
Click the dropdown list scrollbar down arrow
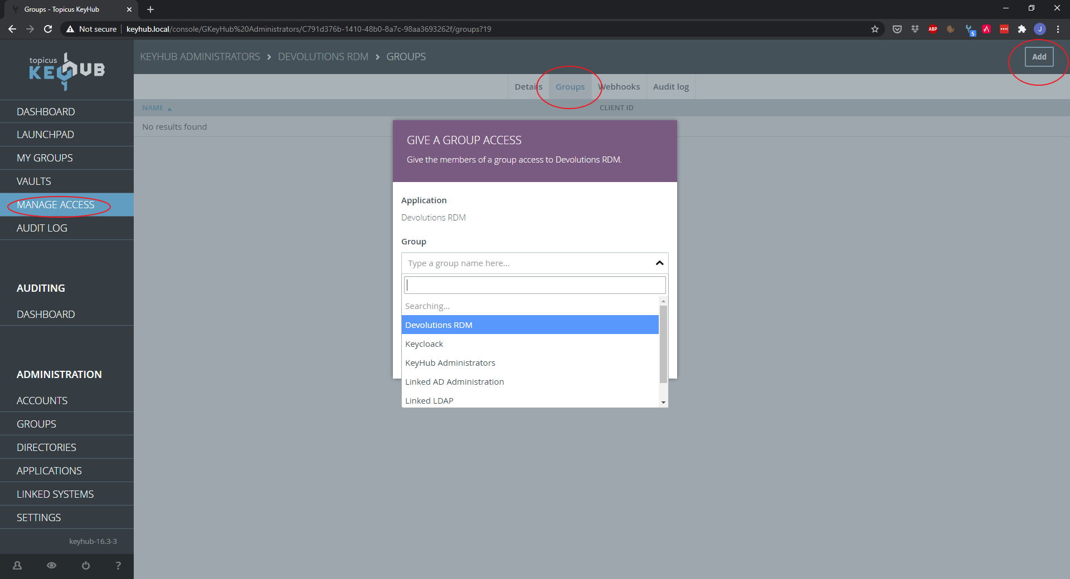click(x=663, y=402)
